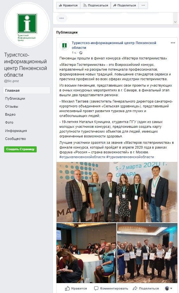Open the three-dots menu next to Поделиться
Screen dimensions: 179x293
click(143, 5)
